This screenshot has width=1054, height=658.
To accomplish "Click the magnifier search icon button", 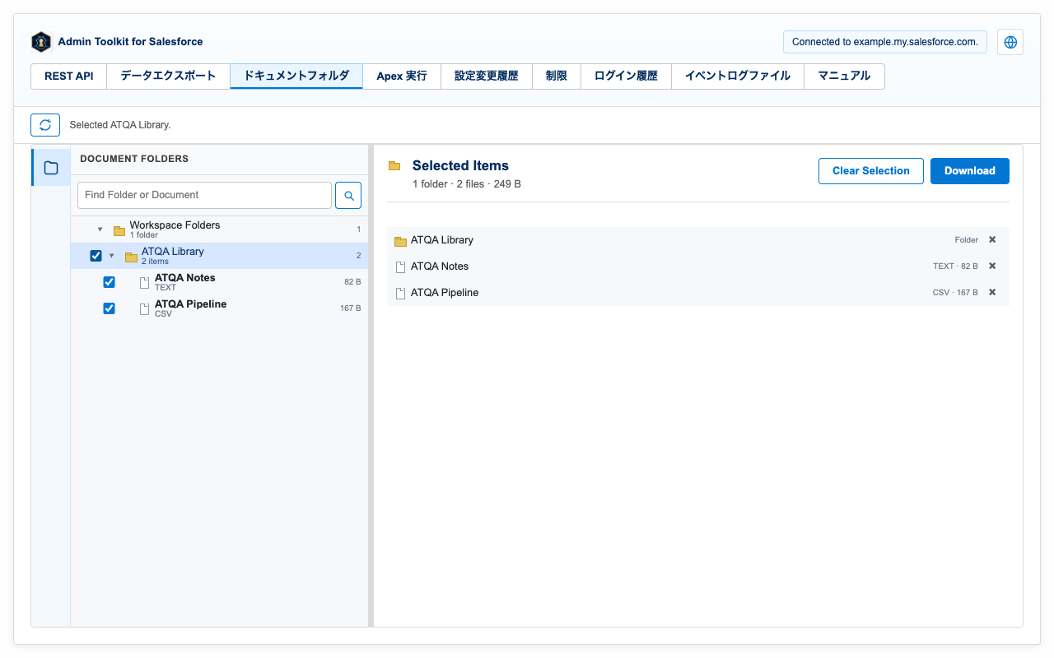I will tap(348, 196).
